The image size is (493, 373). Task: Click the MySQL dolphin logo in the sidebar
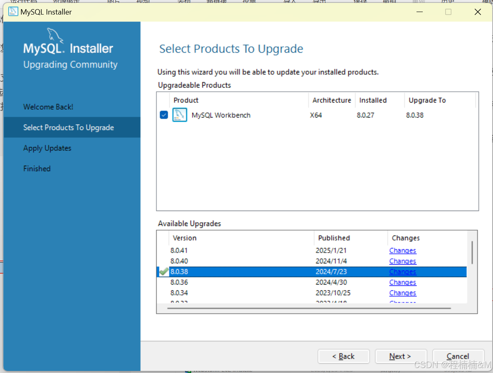tap(55, 35)
